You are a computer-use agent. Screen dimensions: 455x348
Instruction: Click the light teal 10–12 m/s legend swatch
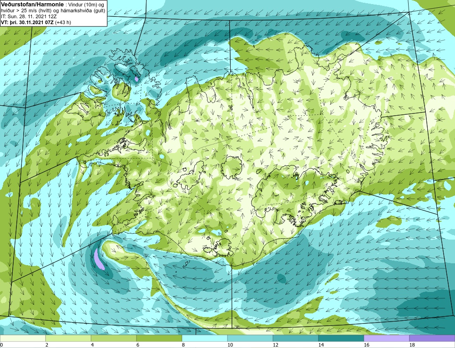(x=250, y=338)
